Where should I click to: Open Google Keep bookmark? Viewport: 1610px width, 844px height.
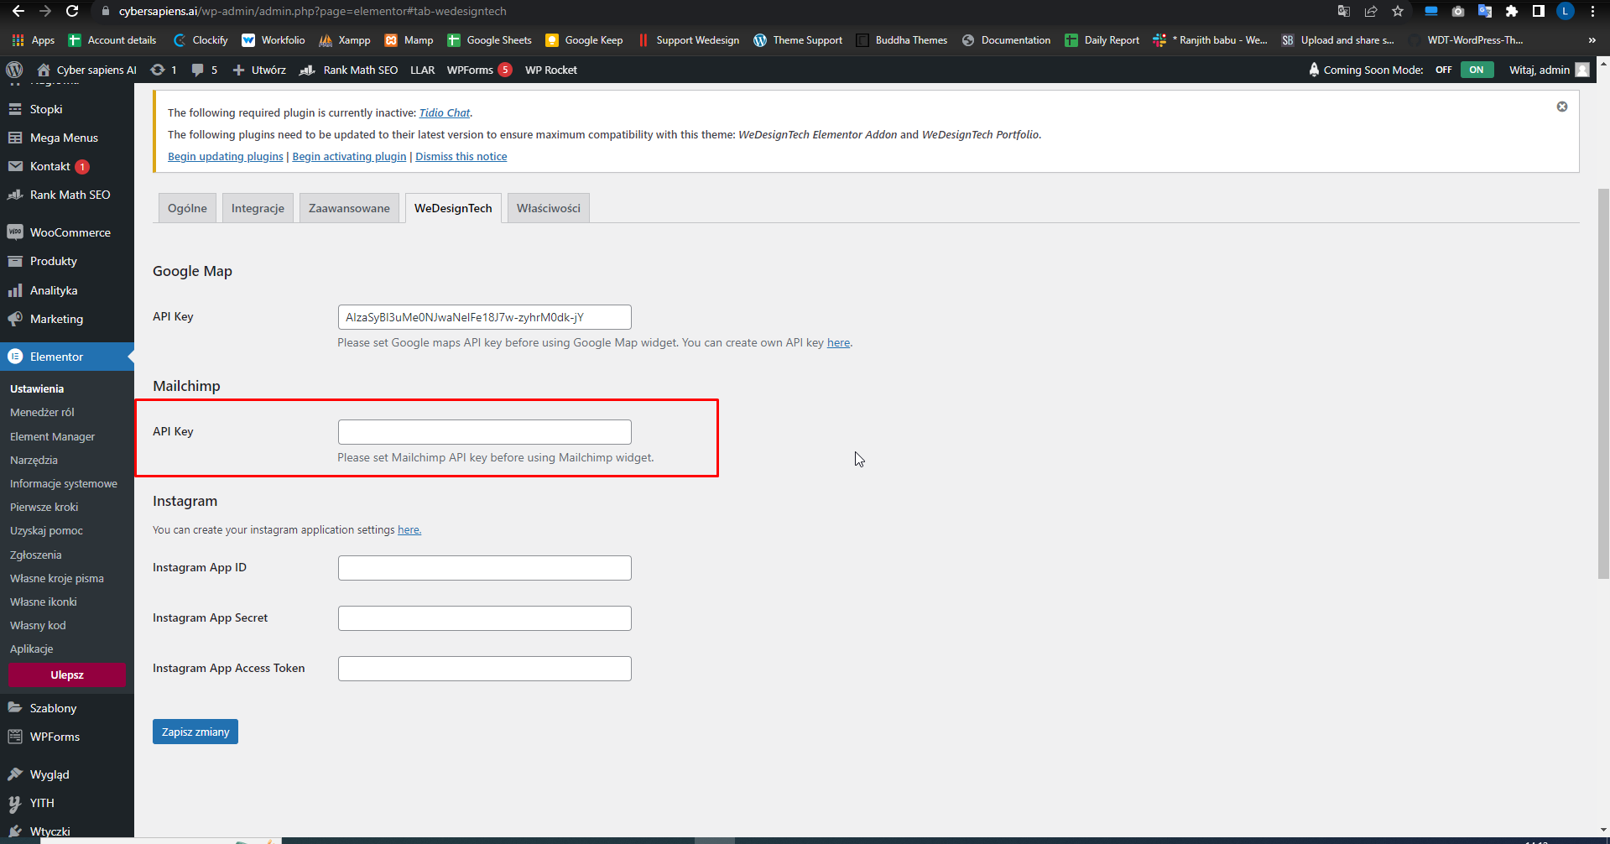coord(584,40)
